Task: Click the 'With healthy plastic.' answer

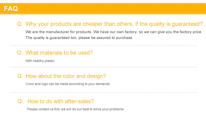Action: click(x=40, y=61)
